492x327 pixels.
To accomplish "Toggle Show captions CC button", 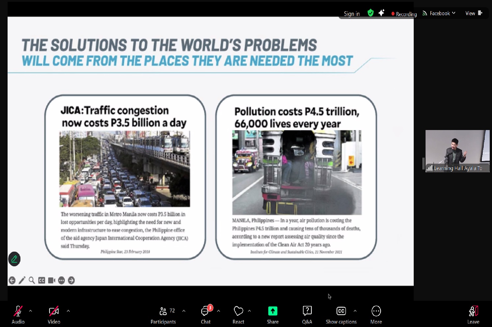I will 341,314.
